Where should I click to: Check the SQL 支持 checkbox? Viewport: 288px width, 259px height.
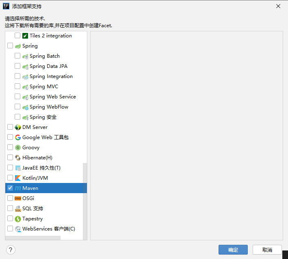[x=10, y=208]
